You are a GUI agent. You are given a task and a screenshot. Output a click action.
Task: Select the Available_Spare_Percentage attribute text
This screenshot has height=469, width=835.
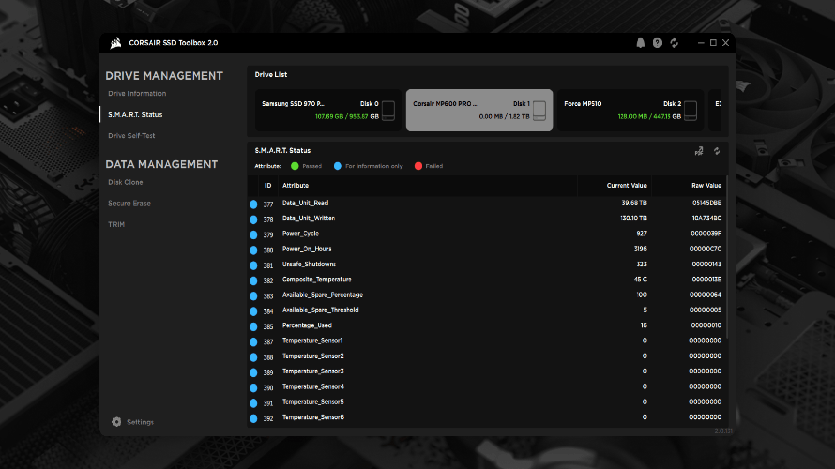pos(322,295)
